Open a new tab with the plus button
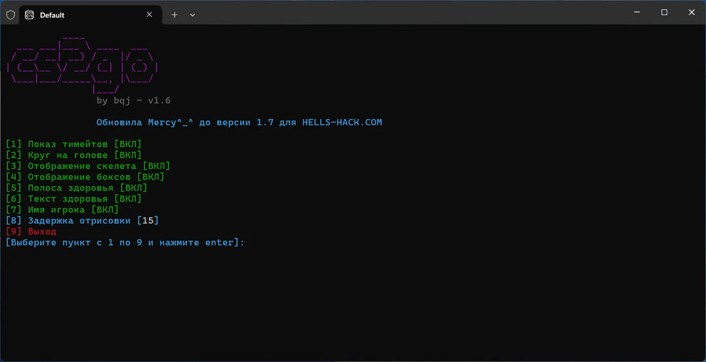The image size is (706, 362). [x=175, y=15]
